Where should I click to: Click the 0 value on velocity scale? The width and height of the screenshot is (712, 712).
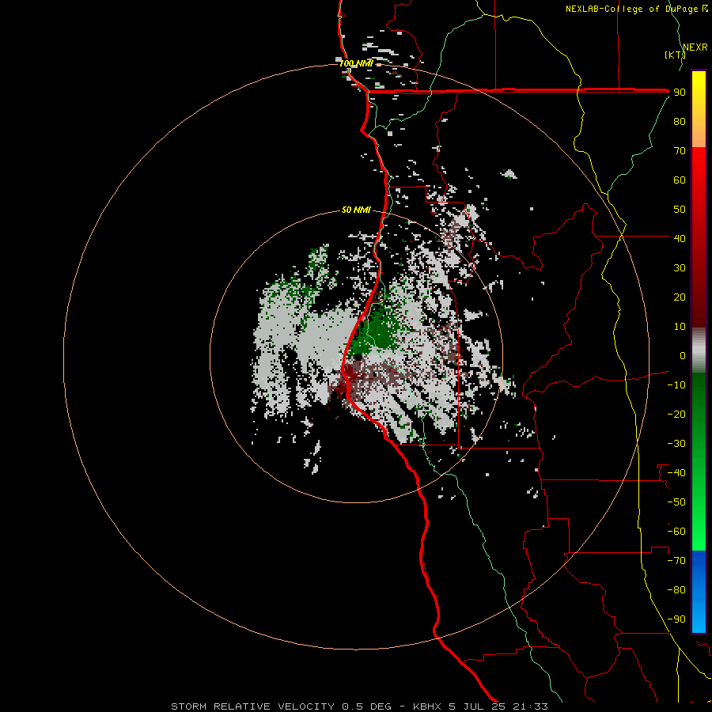pos(683,355)
